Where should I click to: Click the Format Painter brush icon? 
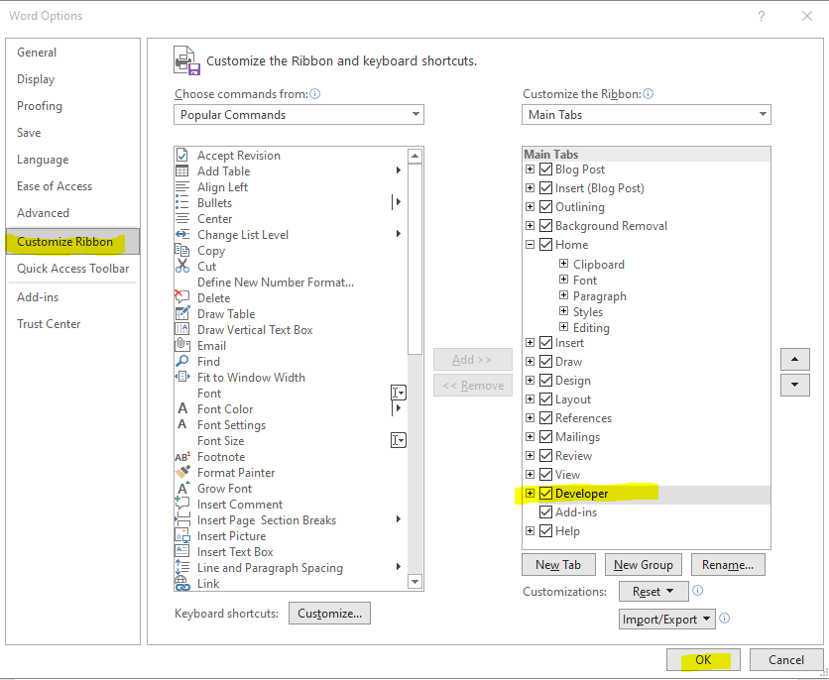(182, 473)
